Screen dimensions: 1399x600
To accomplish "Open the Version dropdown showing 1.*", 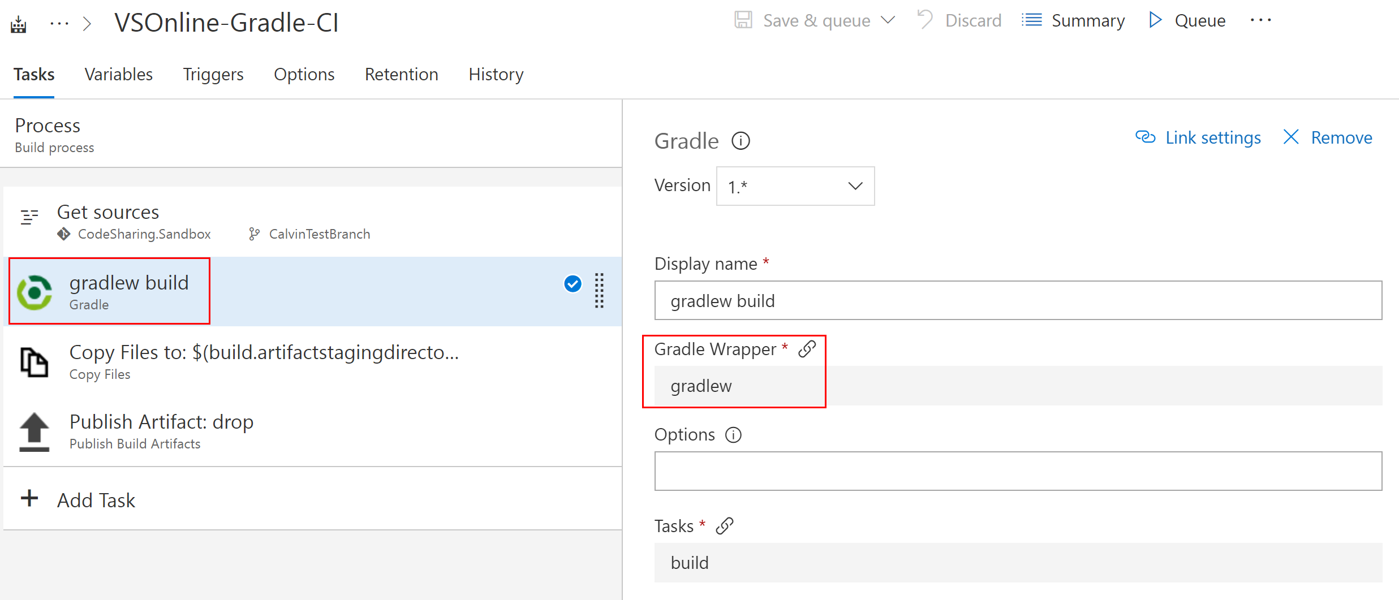I will 794,186.
